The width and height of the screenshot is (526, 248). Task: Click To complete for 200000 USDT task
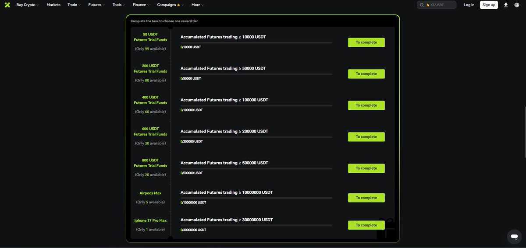(x=366, y=137)
